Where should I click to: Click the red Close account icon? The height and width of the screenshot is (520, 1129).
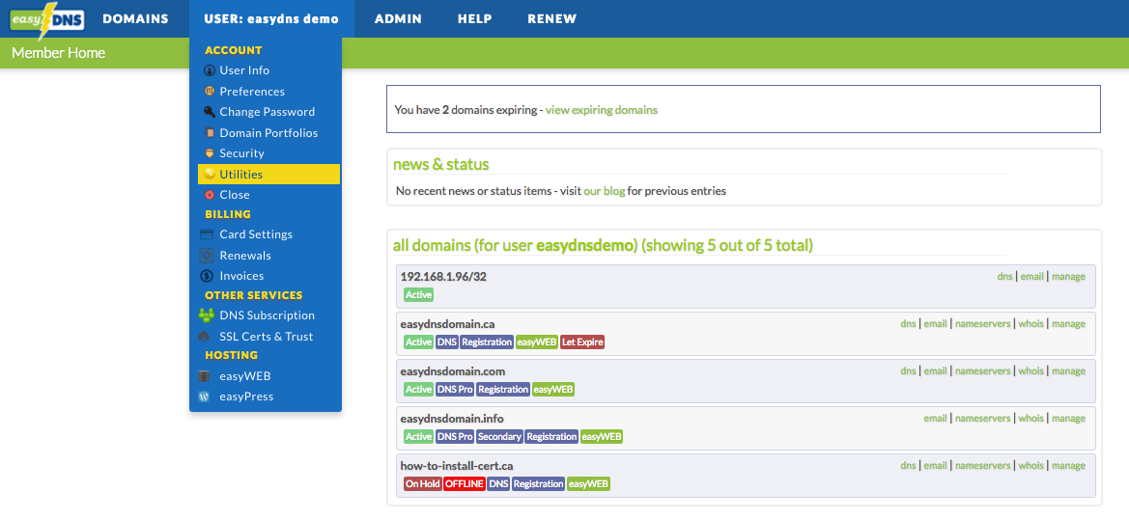point(210,195)
